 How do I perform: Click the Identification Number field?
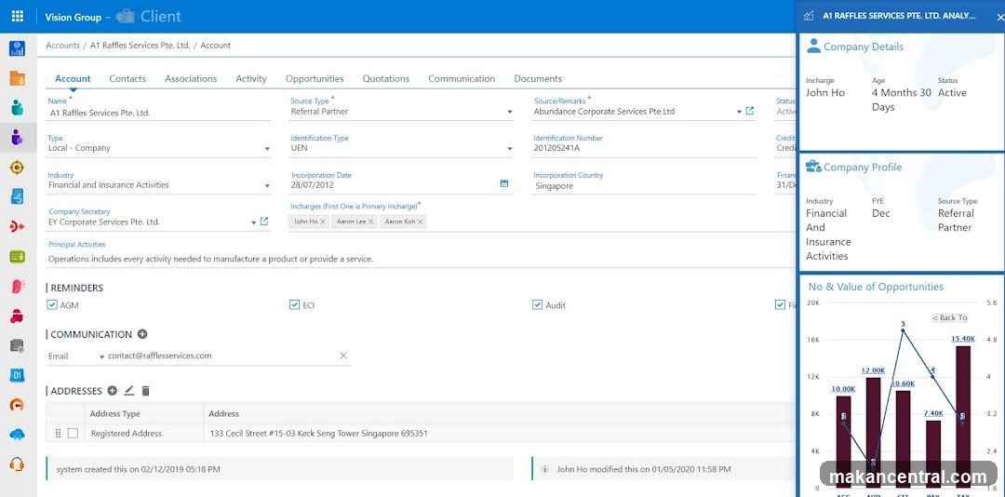(644, 148)
